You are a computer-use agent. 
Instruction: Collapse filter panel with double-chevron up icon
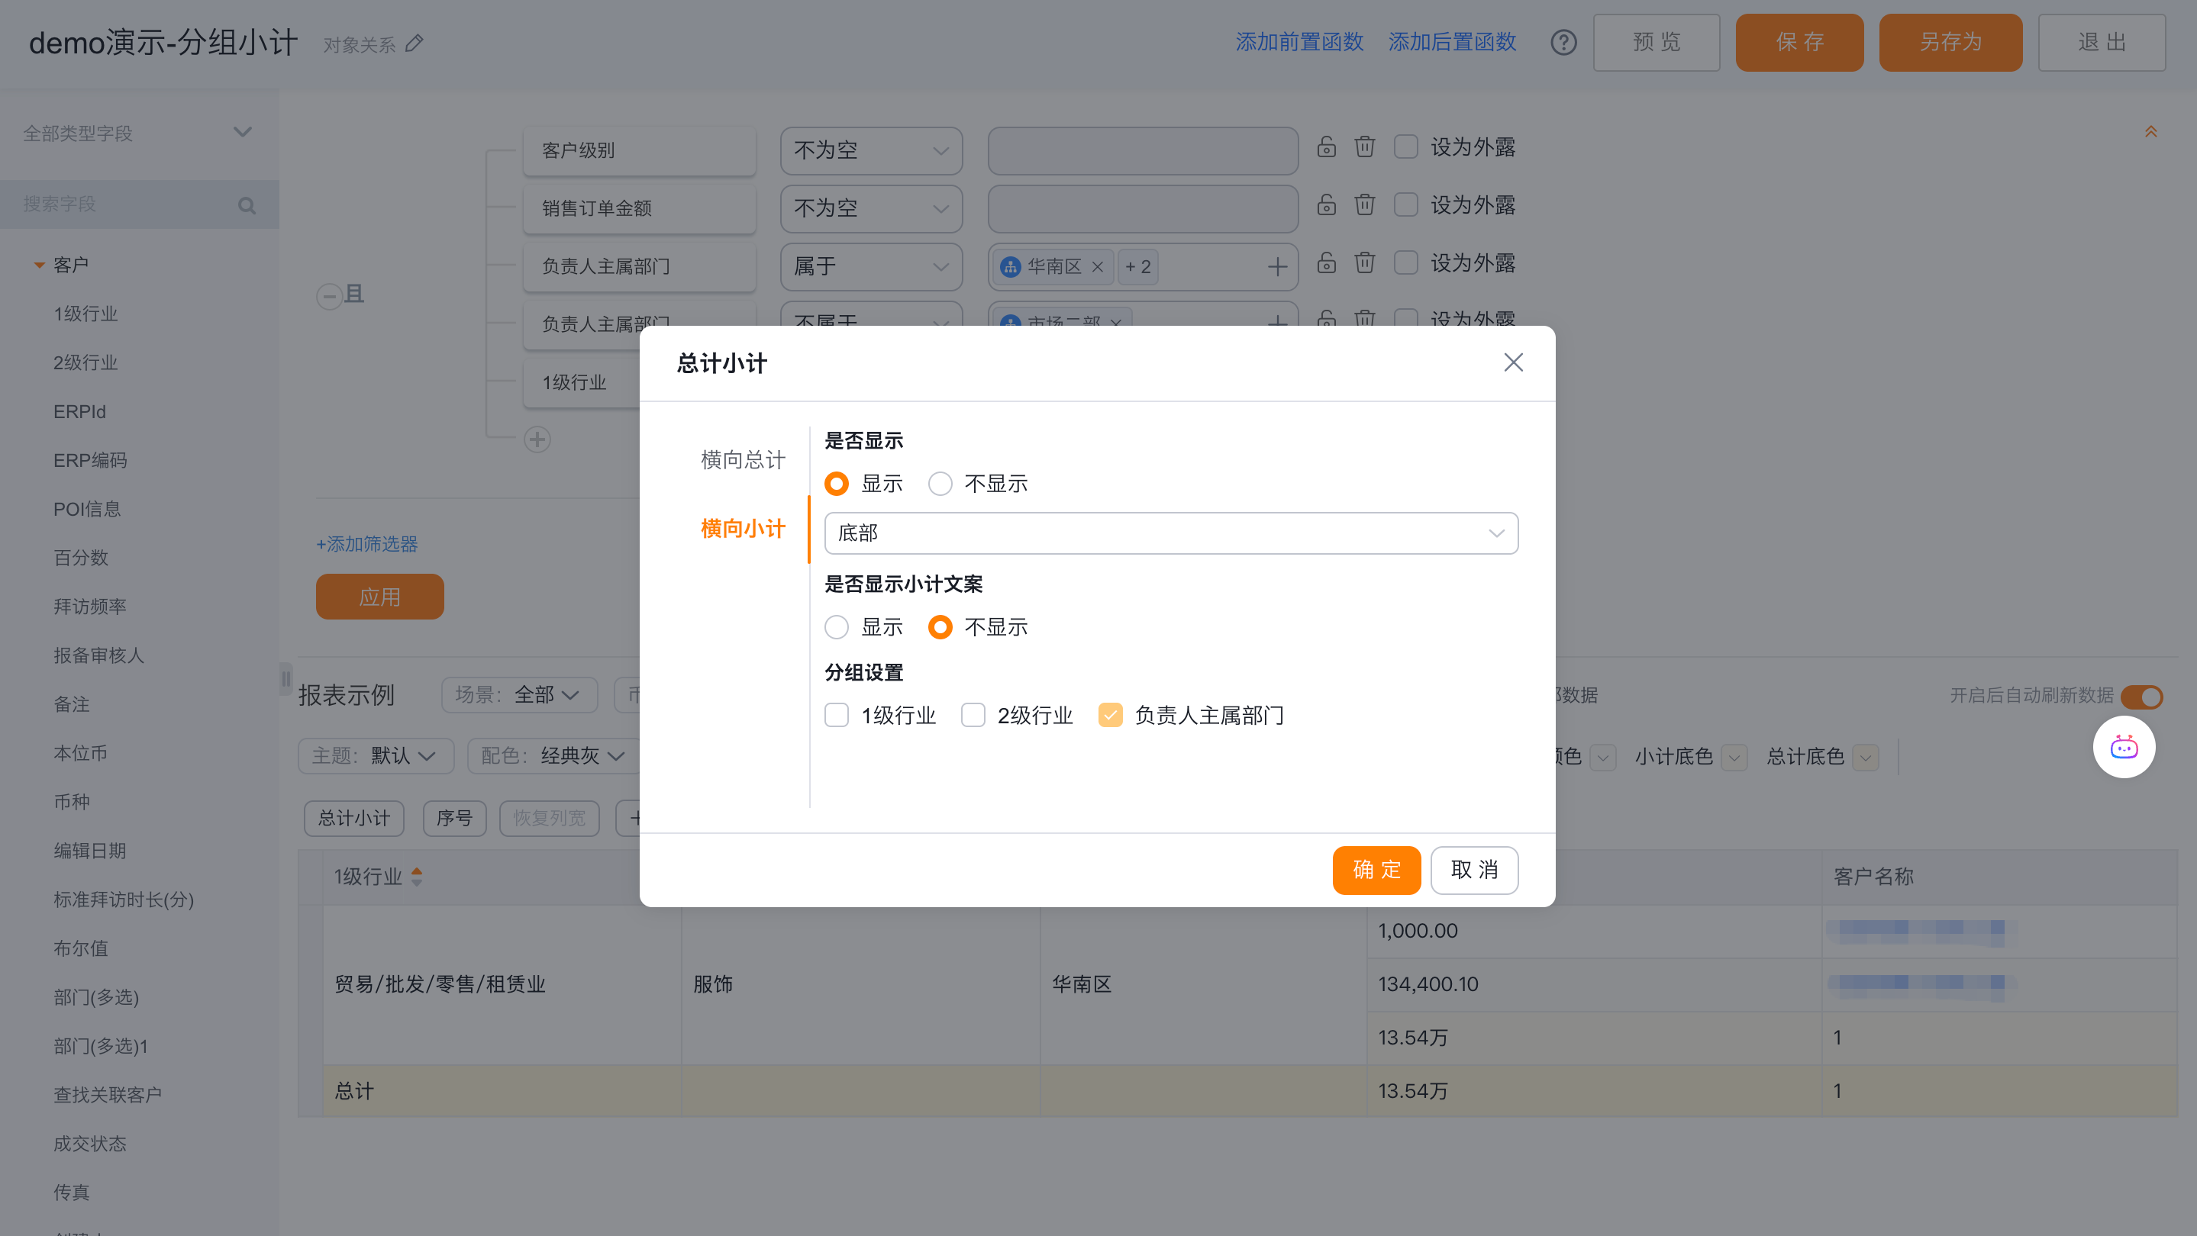(x=2150, y=132)
